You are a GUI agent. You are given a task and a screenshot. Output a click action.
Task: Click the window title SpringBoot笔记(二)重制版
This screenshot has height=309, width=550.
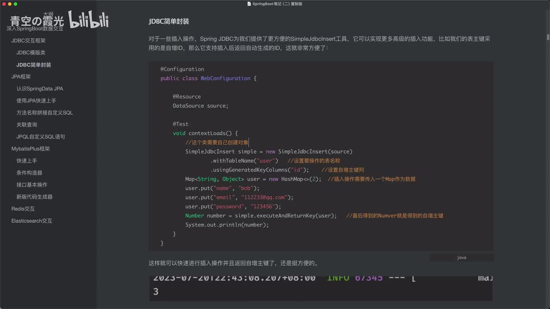pos(278,4)
